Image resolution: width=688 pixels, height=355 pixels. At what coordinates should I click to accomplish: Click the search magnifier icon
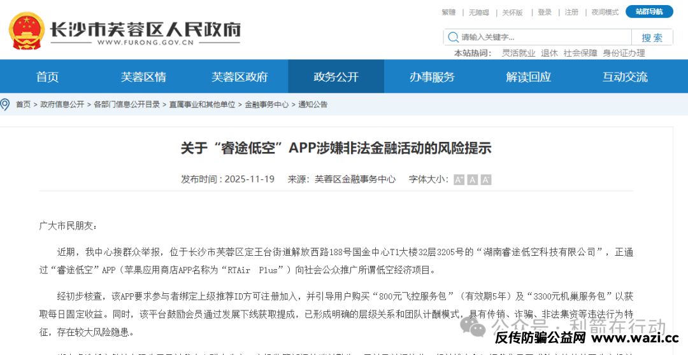click(x=453, y=38)
